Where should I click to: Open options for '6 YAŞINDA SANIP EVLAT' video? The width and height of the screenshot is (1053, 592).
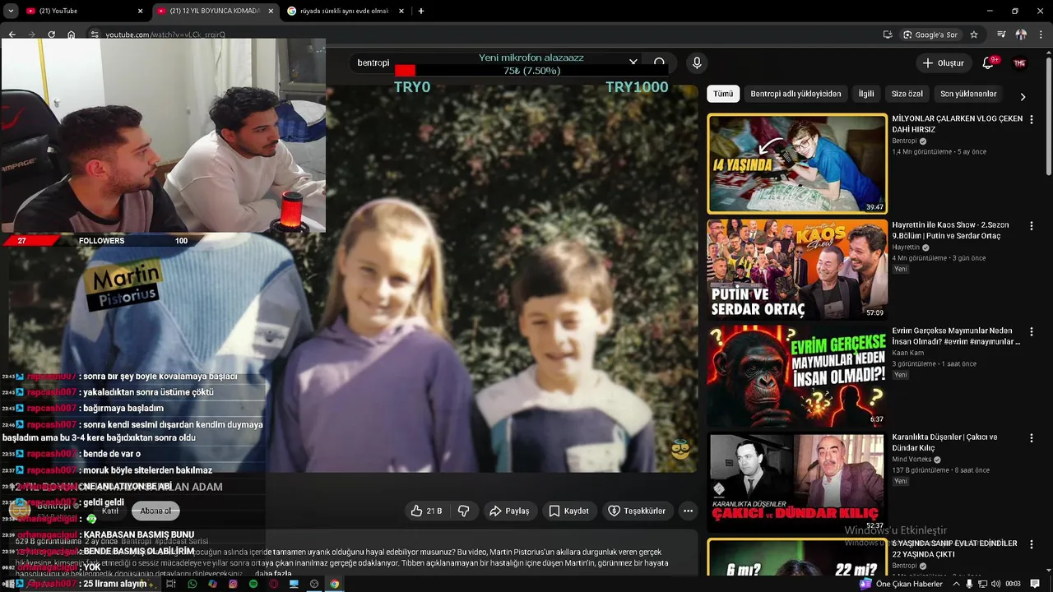pos(1032,544)
